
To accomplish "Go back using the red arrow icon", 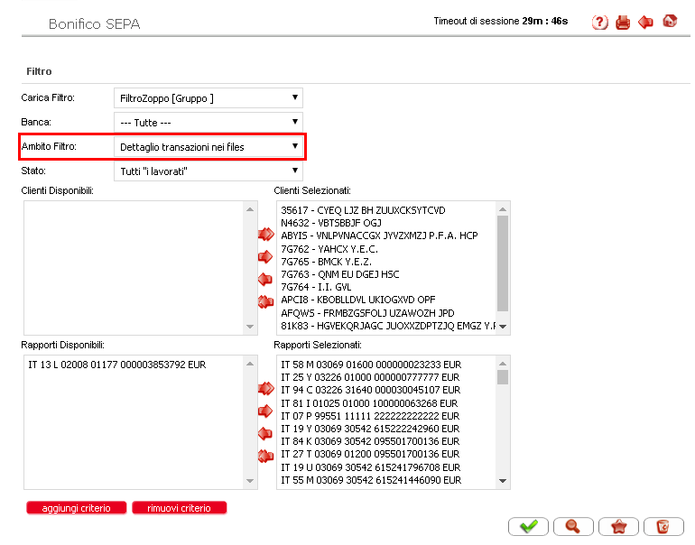I will click(x=645, y=23).
